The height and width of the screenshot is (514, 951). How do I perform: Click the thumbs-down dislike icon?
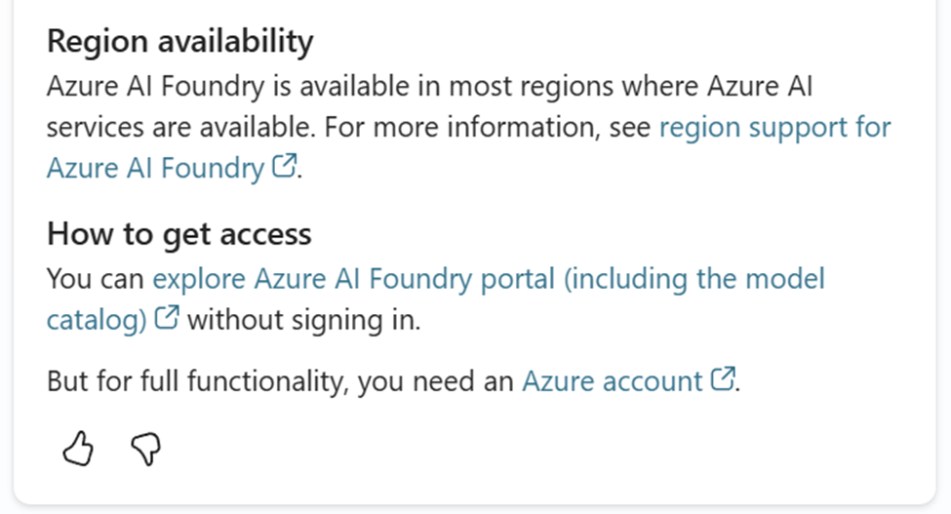click(x=145, y=450)
